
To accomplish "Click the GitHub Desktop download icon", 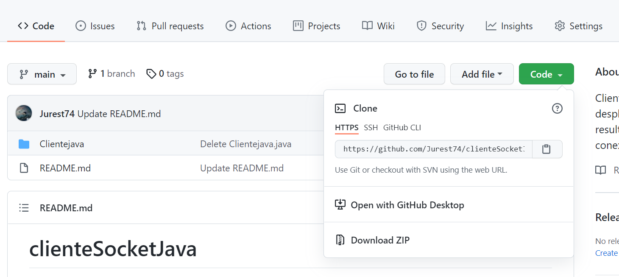I will click(x=340, y=204).
